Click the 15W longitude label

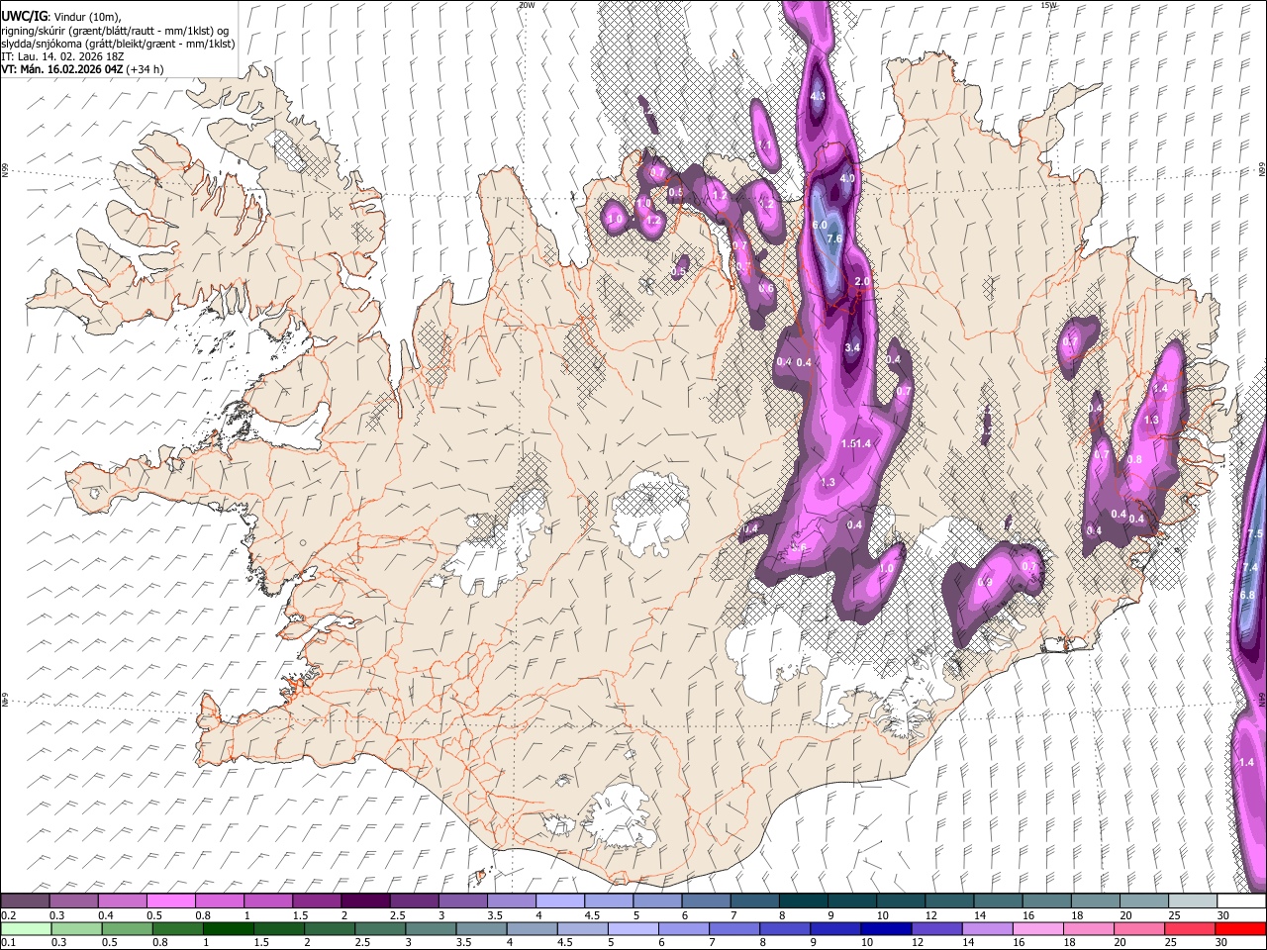coord(1048,5)
